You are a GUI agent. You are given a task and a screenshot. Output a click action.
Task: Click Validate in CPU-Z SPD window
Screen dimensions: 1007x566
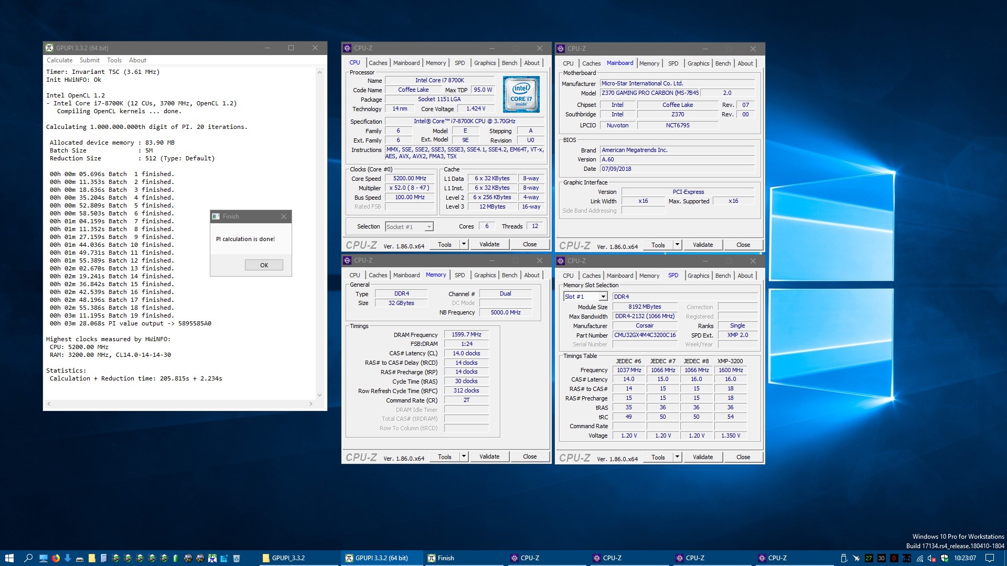(x=703, y=457)
